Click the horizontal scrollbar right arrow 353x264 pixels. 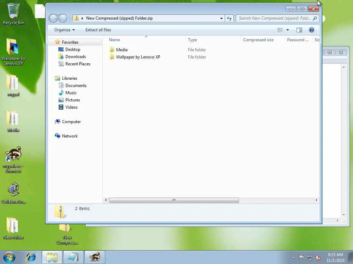coord(316,200)
